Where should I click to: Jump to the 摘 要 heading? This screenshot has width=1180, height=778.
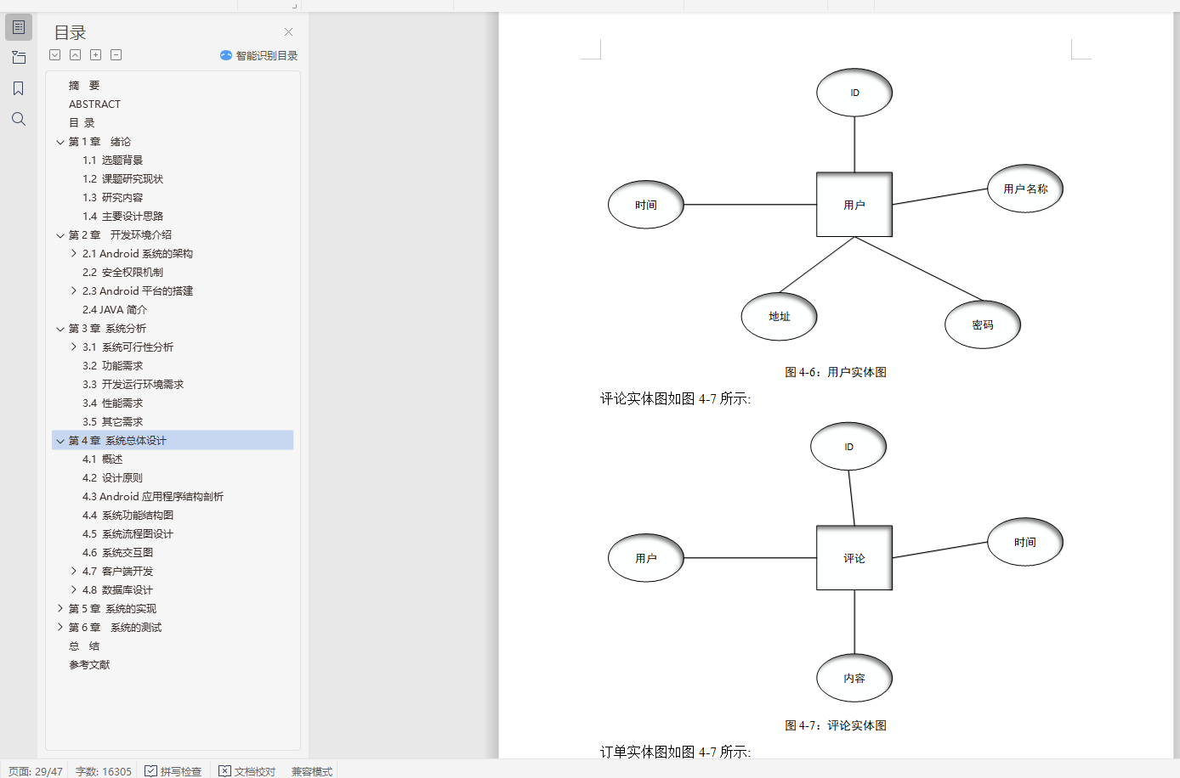pos(84,86)
